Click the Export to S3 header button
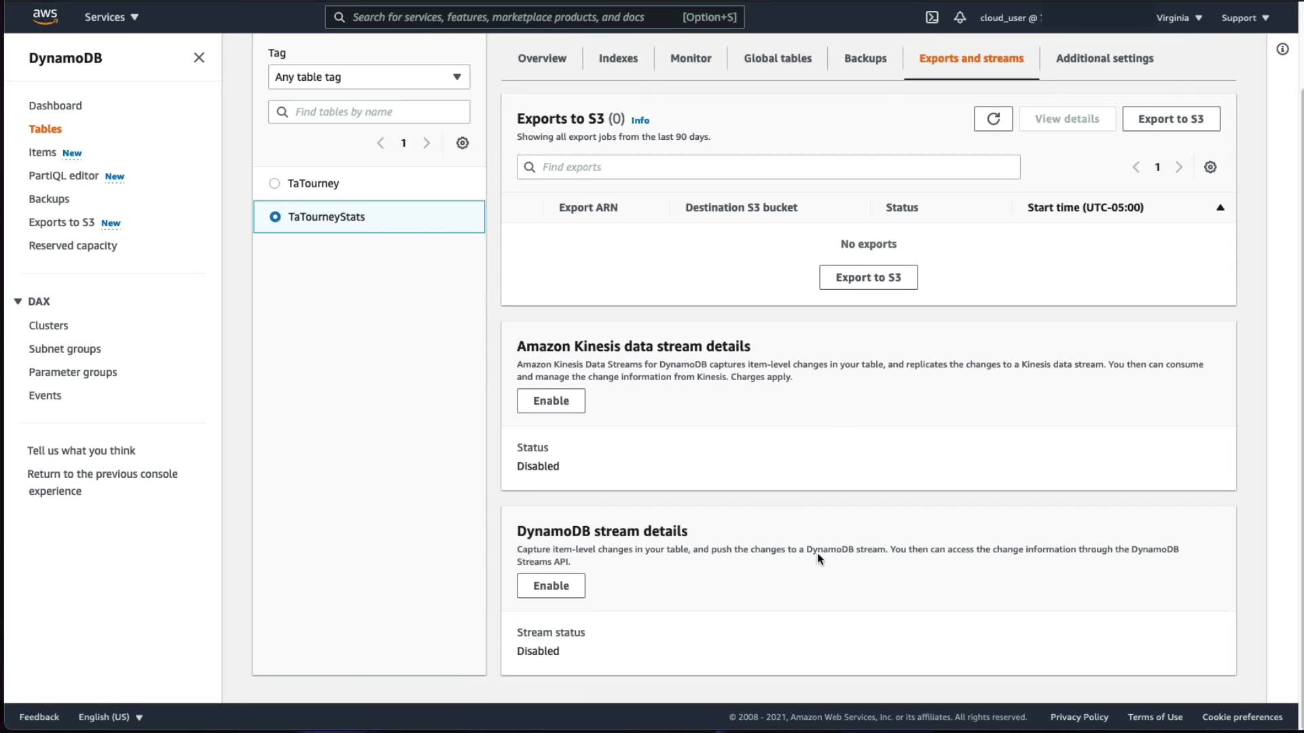The width and height of the screenshot is (1304, 733). click(1171, 119)
